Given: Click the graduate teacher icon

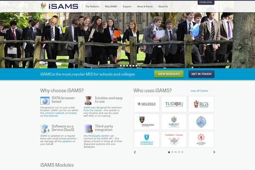Looking at the screenshot, I should 88,100.
